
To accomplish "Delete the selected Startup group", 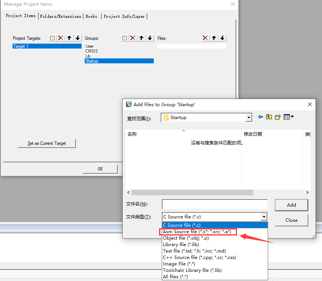I will (x=133, y=38).
